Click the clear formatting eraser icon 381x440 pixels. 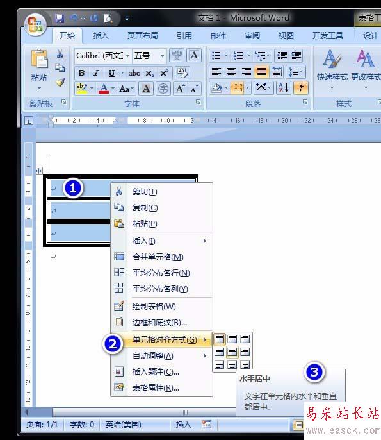(182, 73)
